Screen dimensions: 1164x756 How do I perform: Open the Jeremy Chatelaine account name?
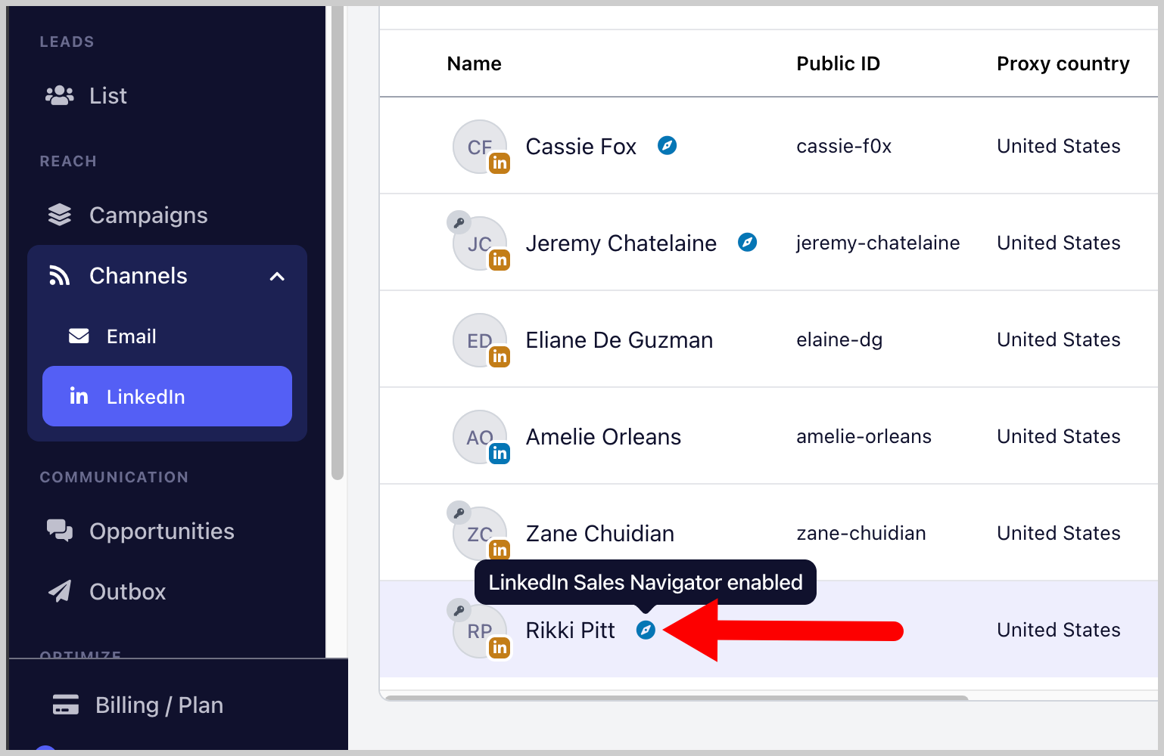click(621, 243)
